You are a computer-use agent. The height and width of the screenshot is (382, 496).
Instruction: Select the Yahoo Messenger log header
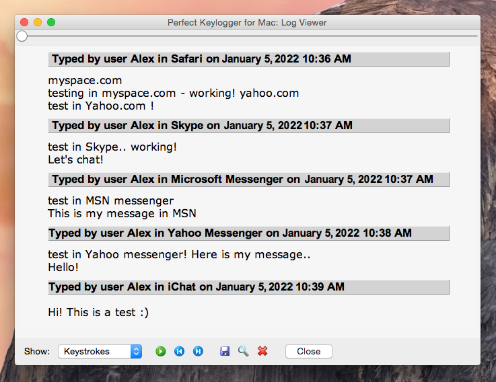pos(248,233)
